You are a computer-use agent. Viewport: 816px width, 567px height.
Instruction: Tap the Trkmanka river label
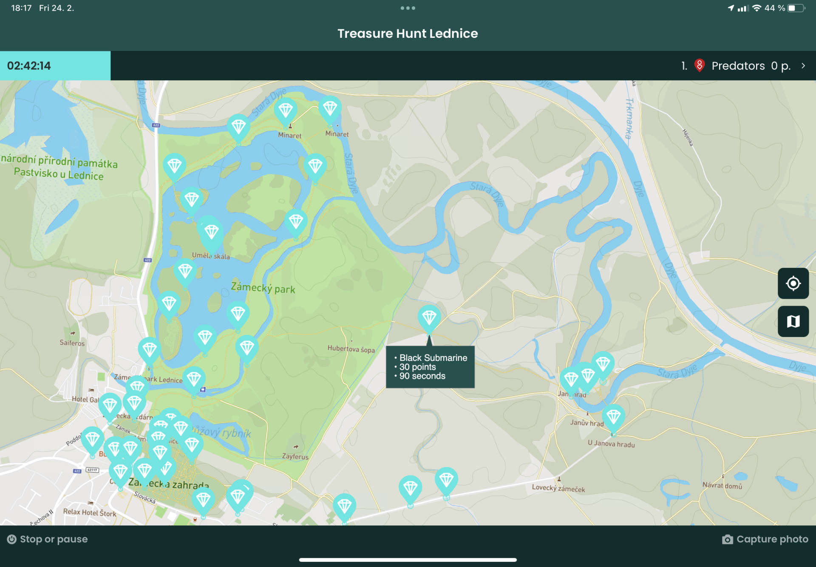[629, 119]
